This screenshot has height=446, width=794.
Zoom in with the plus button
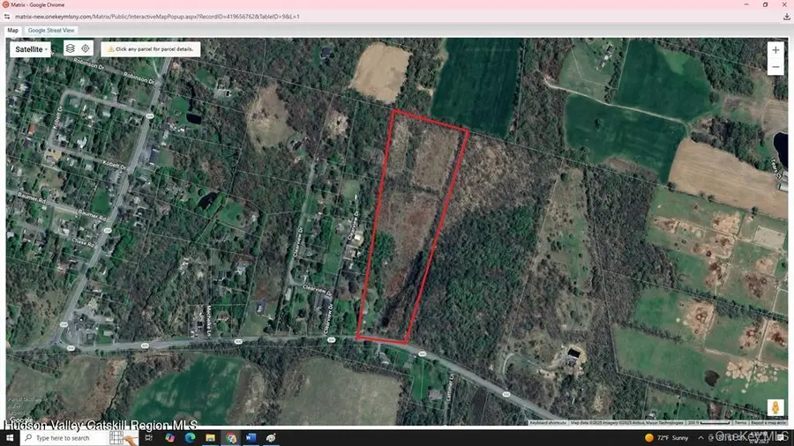click(x=775, y=50)
